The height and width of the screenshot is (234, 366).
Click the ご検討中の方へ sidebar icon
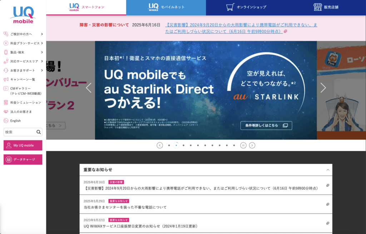tap(6, 34)
